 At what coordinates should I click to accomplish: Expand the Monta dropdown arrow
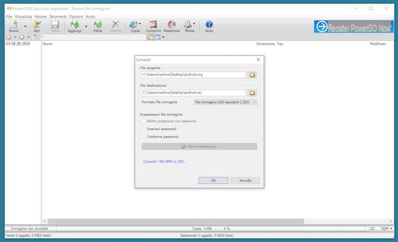(194, 24)
